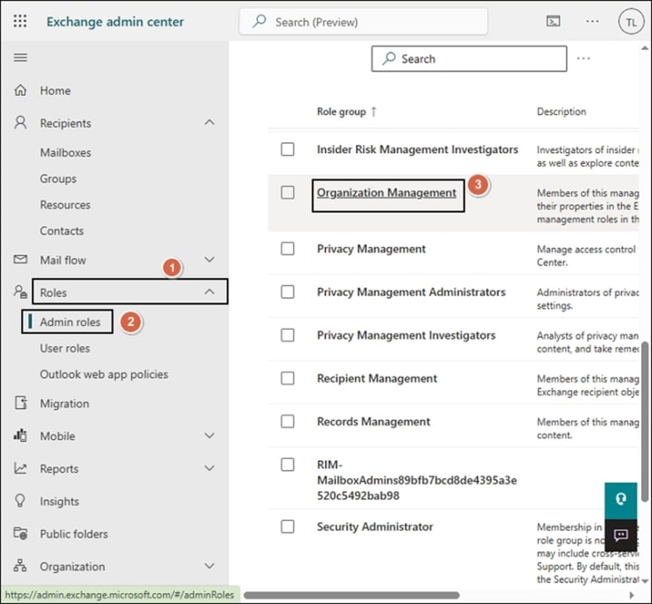The height and width of the screenshot is (604, 652).
Task: Click the horizontal scrollbar thumb
Action: (x=351, y=595)
